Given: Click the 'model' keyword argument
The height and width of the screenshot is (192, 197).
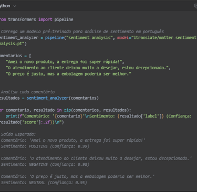Looking at the screenshot, I should (x=123, y=38).
